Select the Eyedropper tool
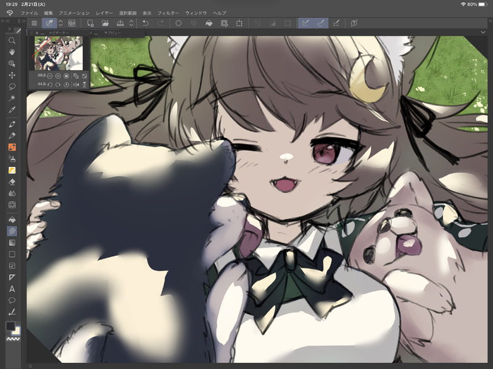 coord(12,110)
